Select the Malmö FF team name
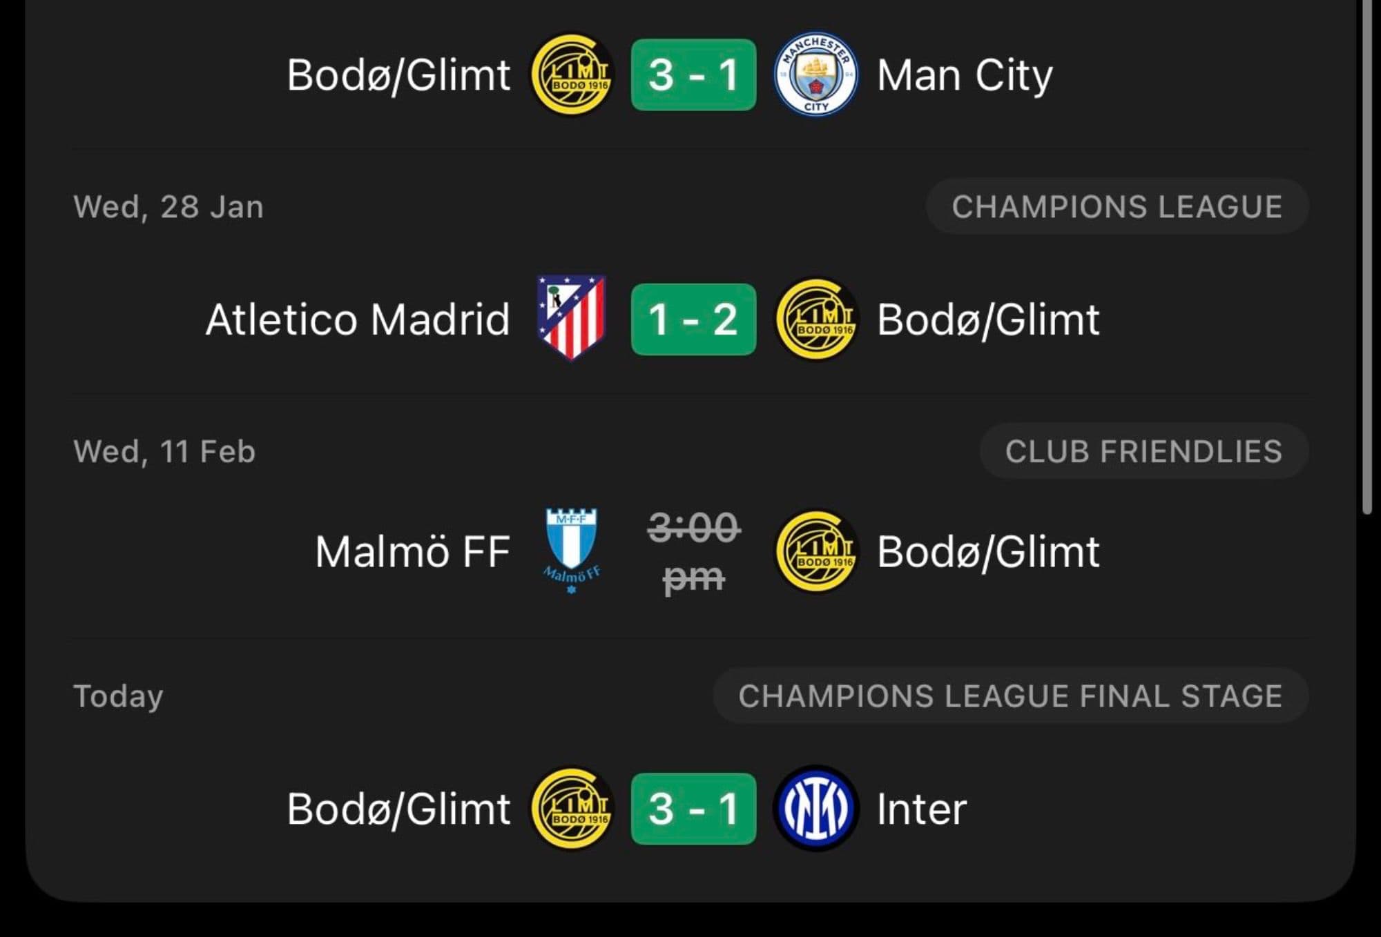 (412, 551)
